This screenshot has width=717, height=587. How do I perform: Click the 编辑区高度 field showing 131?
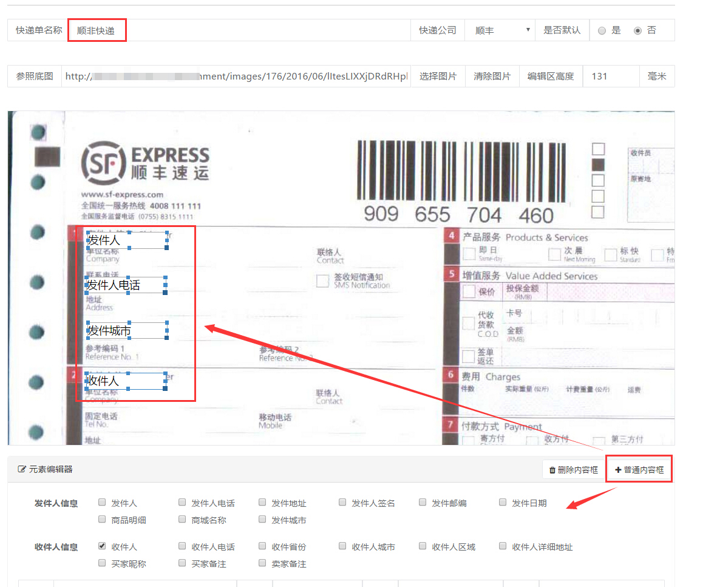point(610,76)
